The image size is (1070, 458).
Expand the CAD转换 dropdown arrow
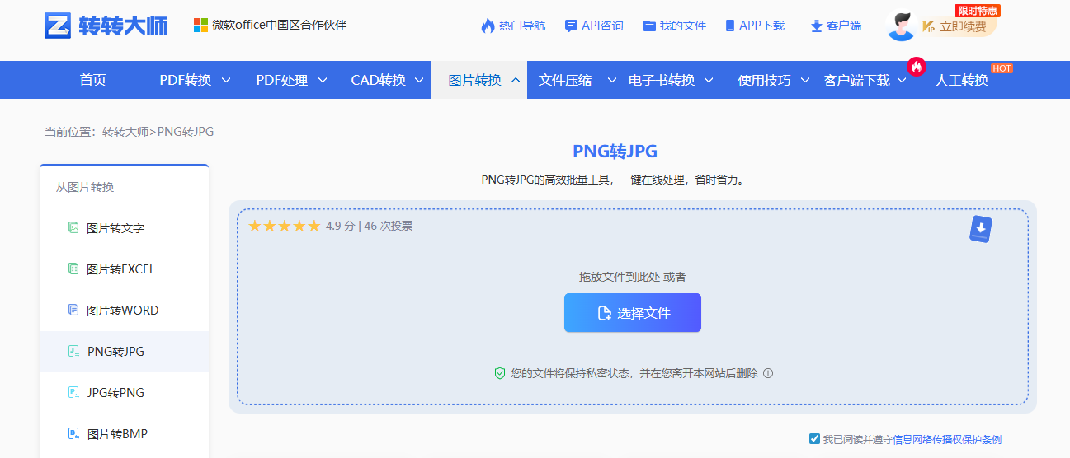[419, 80]
